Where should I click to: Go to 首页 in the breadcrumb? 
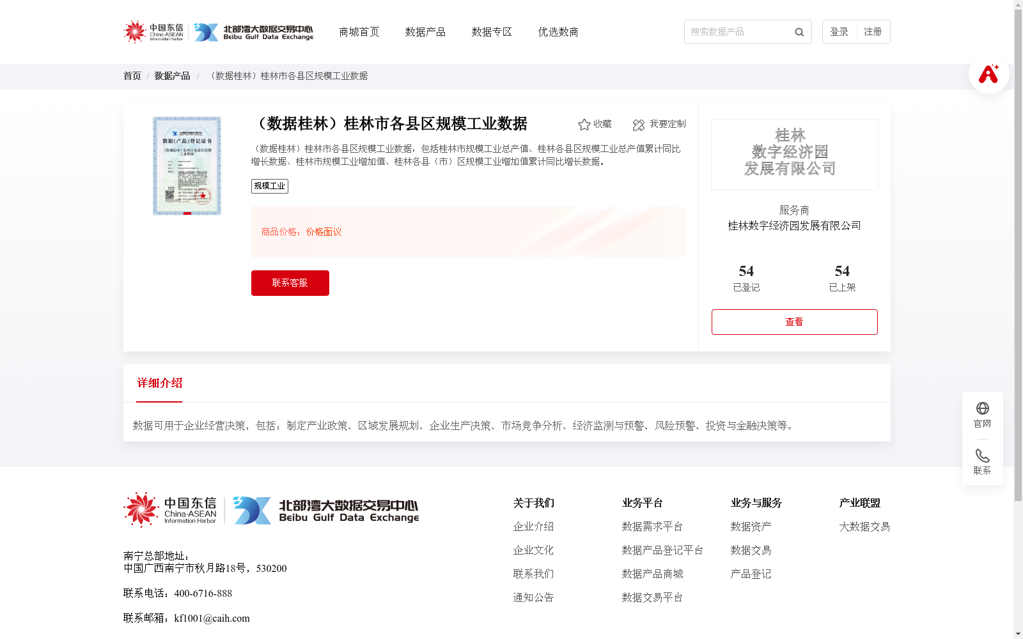pos(132,76)
